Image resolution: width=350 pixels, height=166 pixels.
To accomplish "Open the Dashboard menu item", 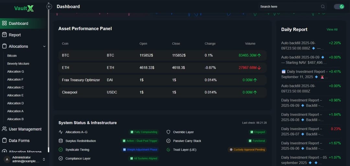I will tap(24, 23).
